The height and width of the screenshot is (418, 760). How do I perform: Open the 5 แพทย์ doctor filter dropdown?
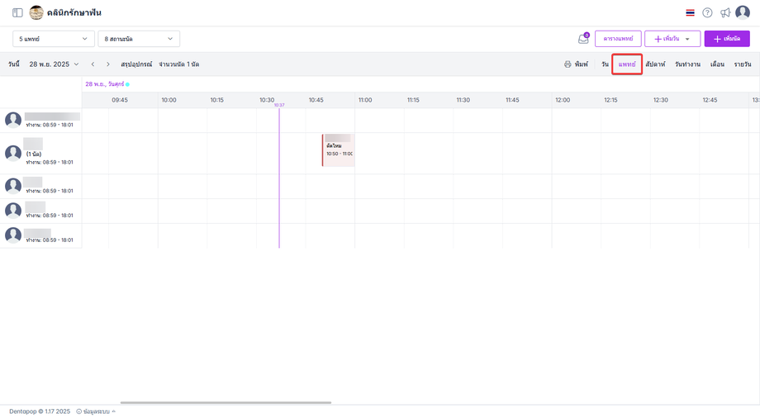[54, 39]
